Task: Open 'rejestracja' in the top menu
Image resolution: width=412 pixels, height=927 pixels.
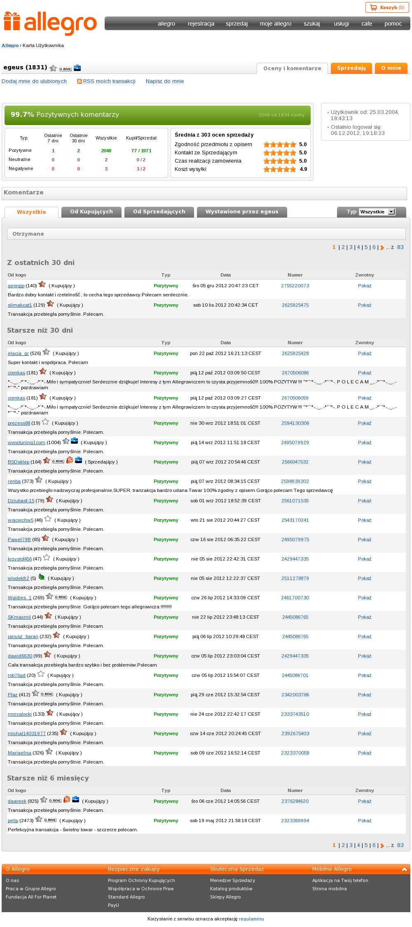Action: (201, 24)
